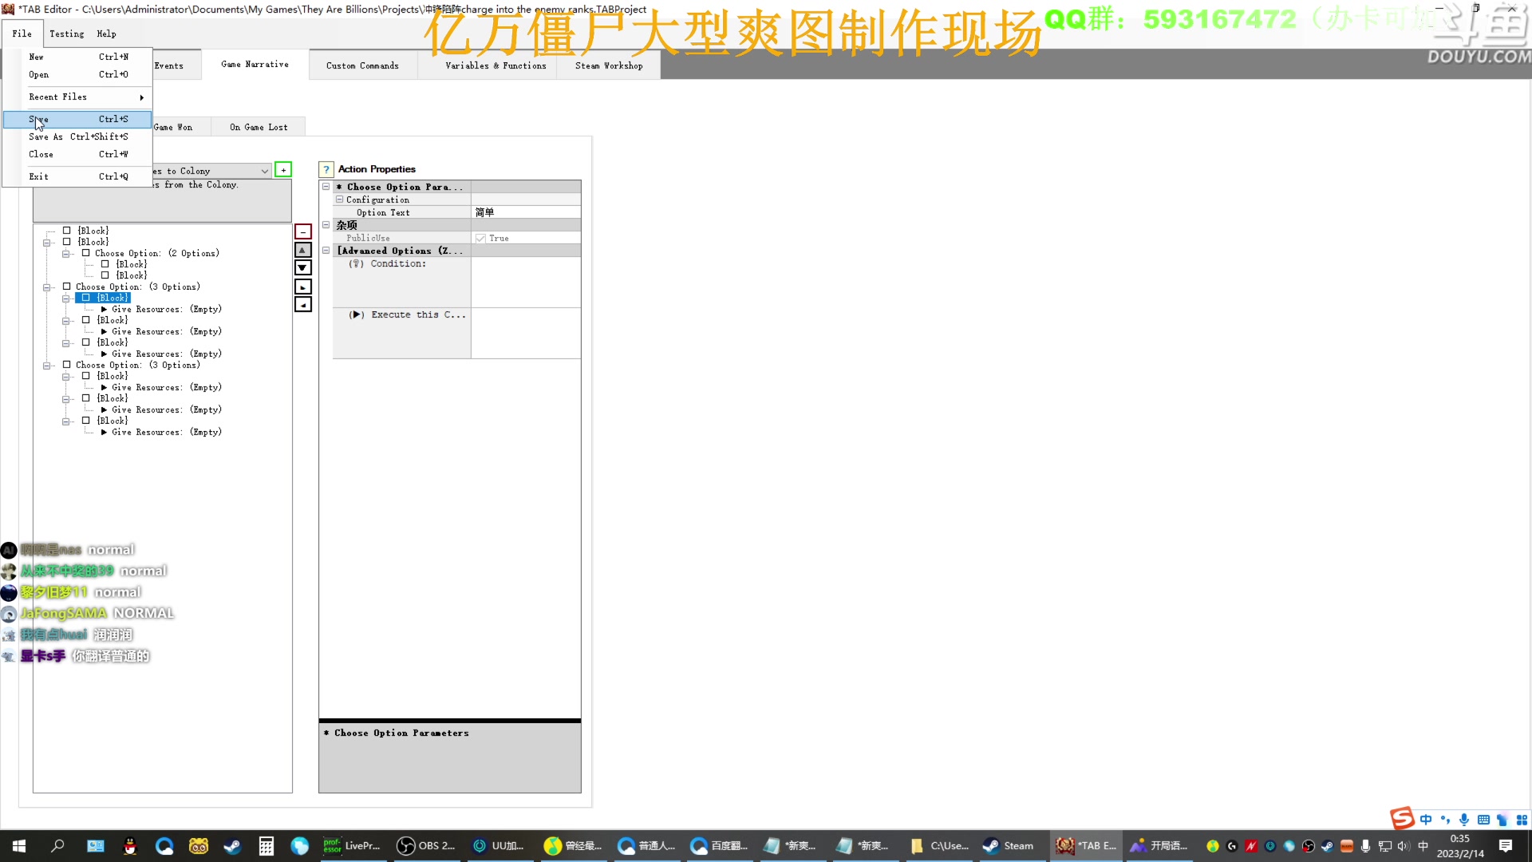Delete the selected block with the minus button

click(x=302, y=231)
